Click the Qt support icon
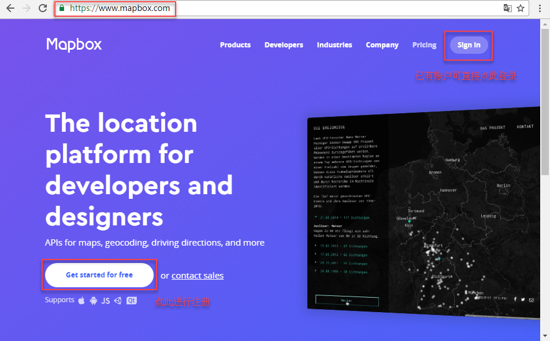Screen dimensions: 550x341 [131, 300]
